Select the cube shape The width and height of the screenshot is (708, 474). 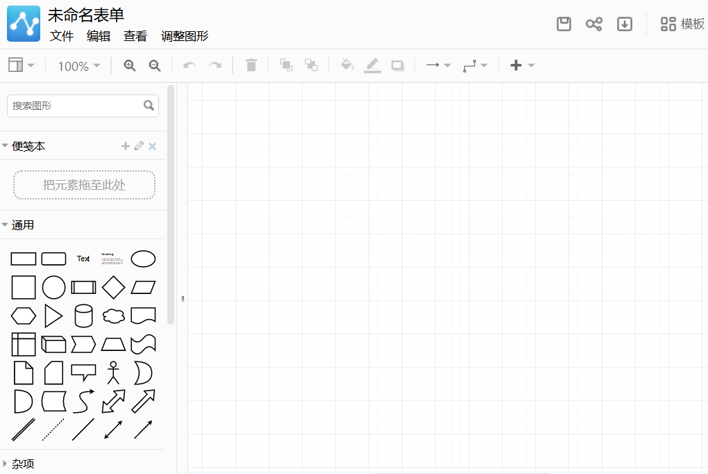tap(53, 344)
